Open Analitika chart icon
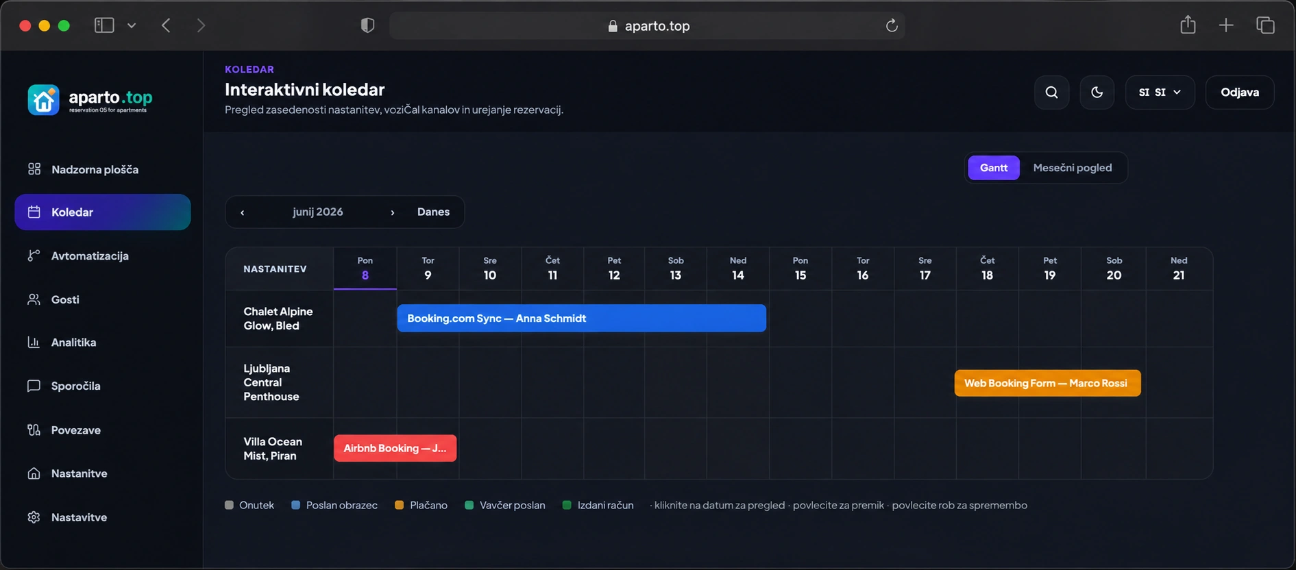The image size is (1296, 570). tap(34, 342)
